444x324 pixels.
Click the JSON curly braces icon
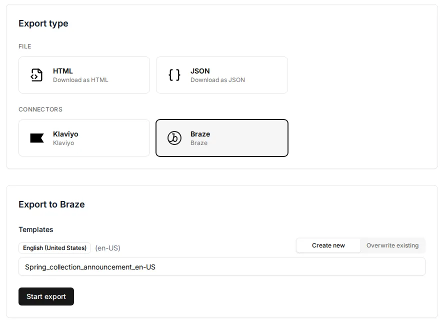click(174, 75)
